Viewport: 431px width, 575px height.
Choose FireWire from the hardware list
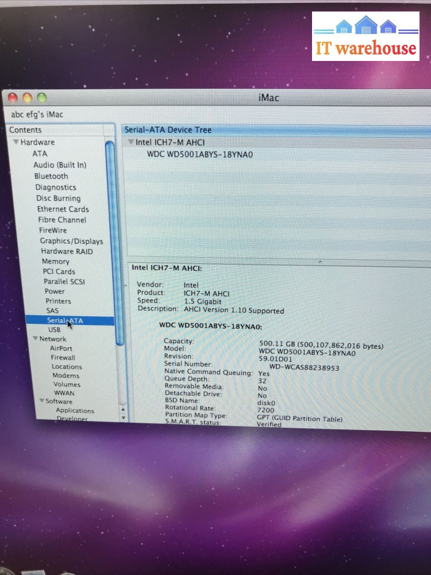53,230
